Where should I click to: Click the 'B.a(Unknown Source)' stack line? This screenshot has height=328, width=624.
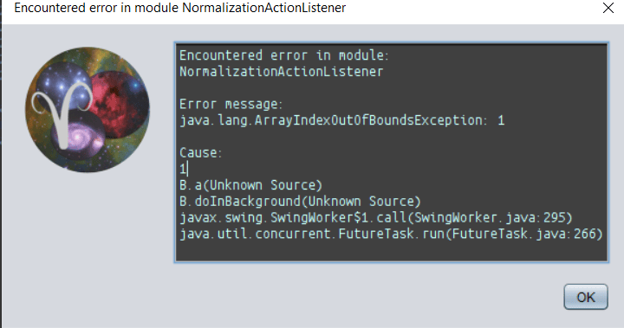[x=250, y=185]
